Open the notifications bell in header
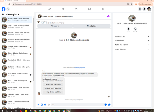This screenshot has width=154, height=112. [x=144, y=9]
